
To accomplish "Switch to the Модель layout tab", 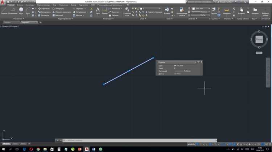I will pos(7,144).
